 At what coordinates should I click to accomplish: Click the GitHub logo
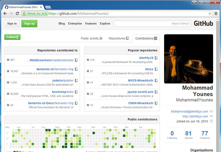(203, 23)
